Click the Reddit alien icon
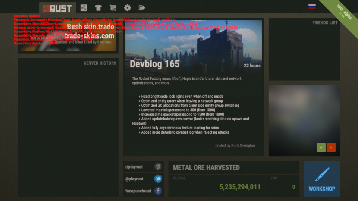This screenshot has height=201, width=358. point(158,167)
